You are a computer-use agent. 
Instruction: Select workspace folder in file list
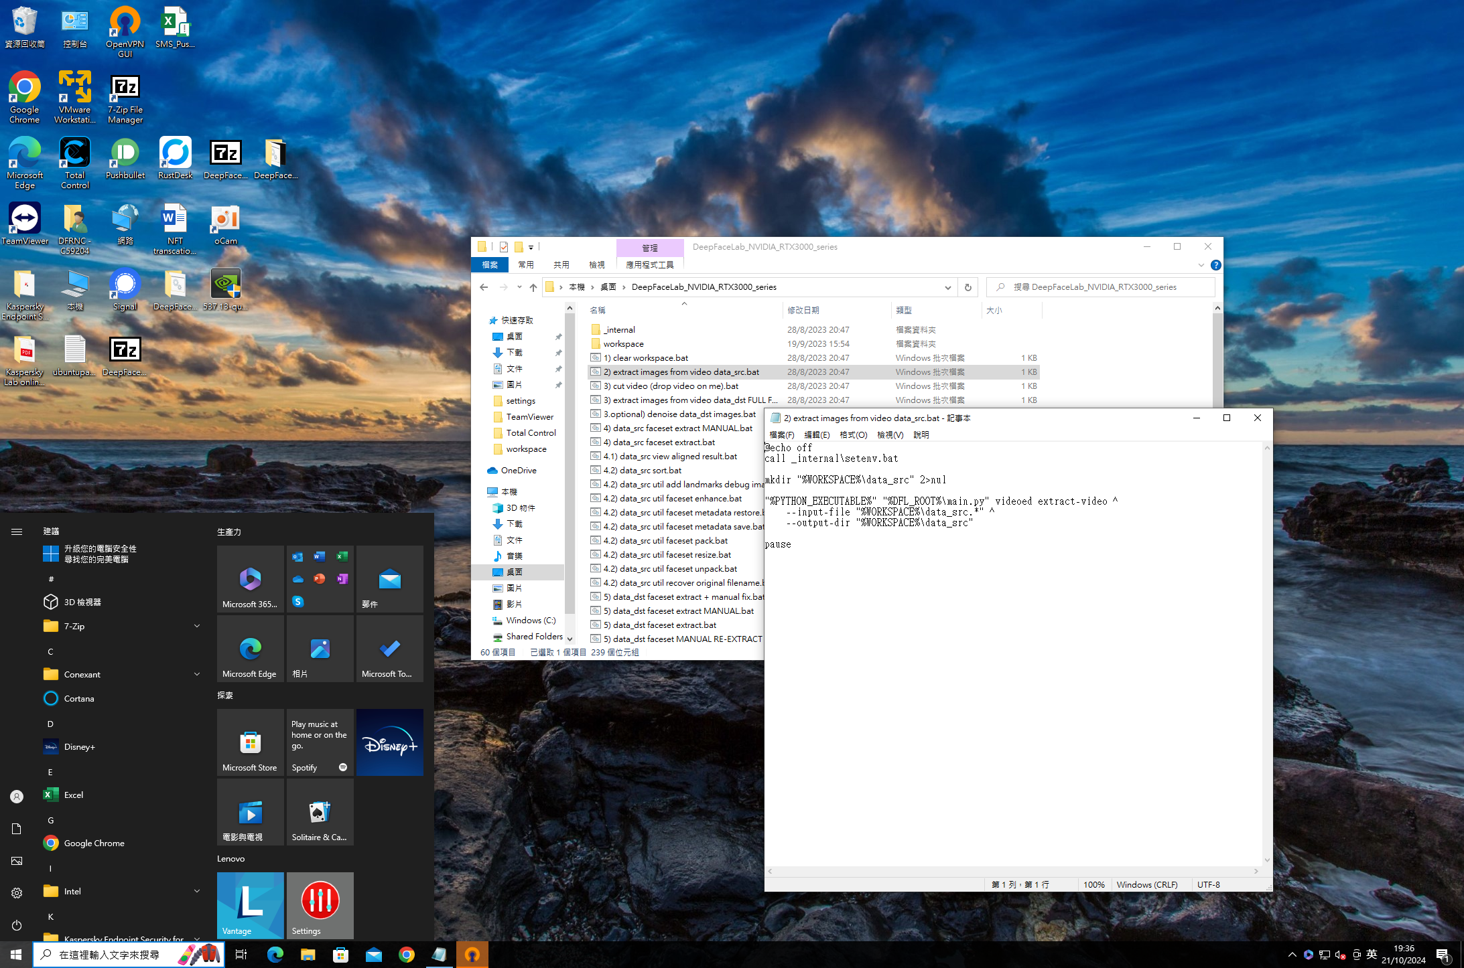[813, 344]
